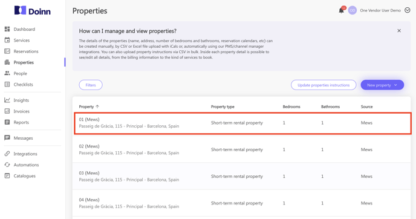This screenshot has width=416, height=219.
Task: Click Bathrooms value in 04 (Mews) row
Action: click(322, 203)
